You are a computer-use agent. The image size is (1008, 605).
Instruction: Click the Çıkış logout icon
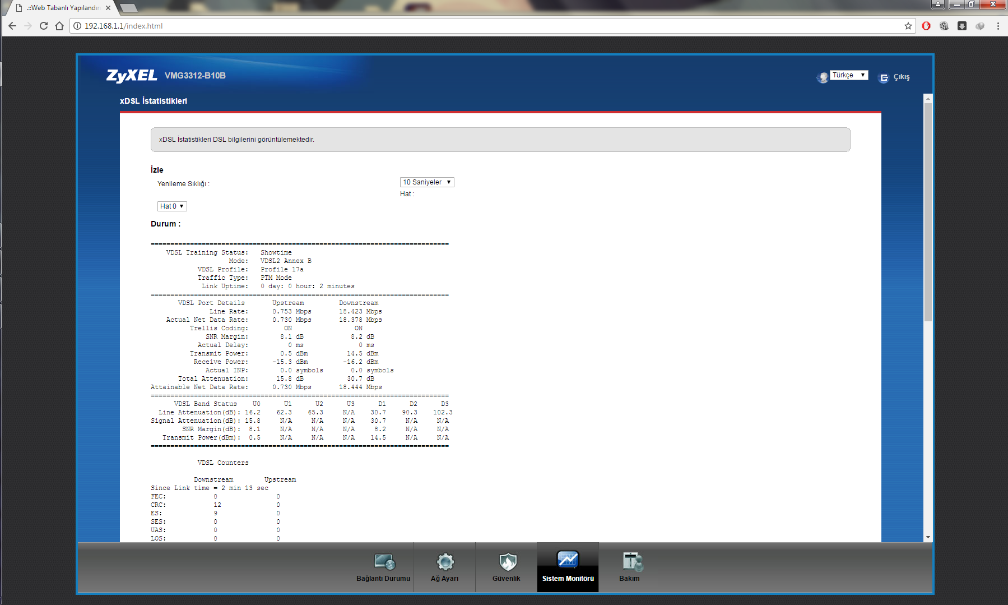(884, 78)
